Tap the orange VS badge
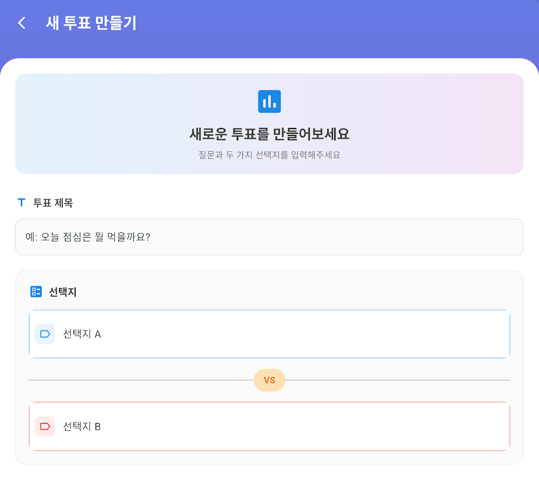The image size is (539, 478). tap(269, 380)
